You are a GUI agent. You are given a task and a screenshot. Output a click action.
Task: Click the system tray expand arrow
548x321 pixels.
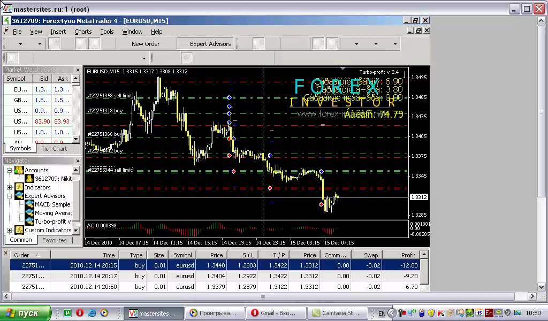[392, 313]
